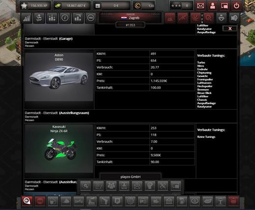Viewport: 255px width, 210px height.
Task: Click the Keine Tunings text
Action: tap(206, 137)
